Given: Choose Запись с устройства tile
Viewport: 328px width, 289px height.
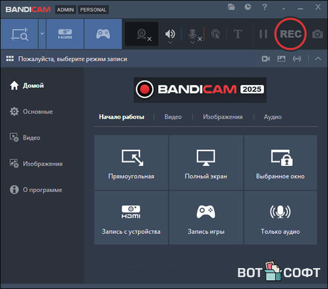Looking at the screenshot, I should (x=131, y=217).
